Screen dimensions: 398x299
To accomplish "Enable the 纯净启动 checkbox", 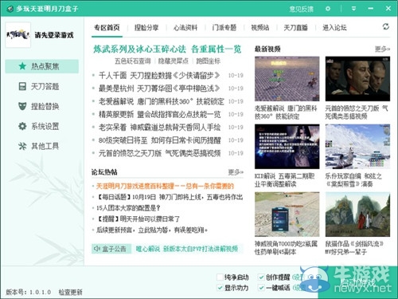I will coord(220,277).
